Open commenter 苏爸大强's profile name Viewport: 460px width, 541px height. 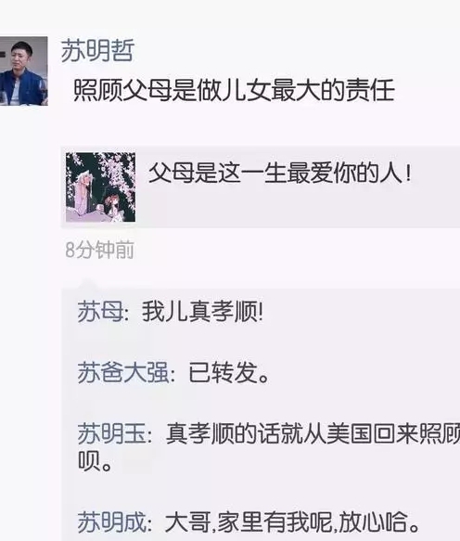(123, 373)
